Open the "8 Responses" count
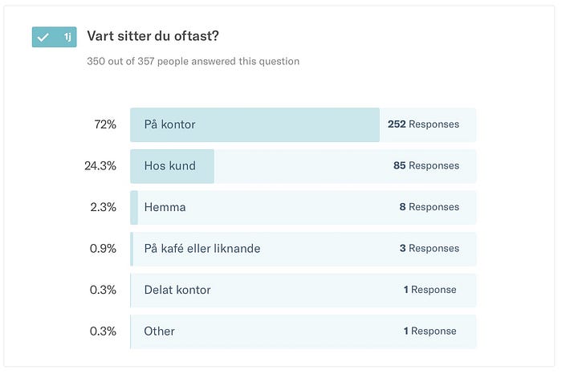This screenshot has height=374, width=562. 429,207
